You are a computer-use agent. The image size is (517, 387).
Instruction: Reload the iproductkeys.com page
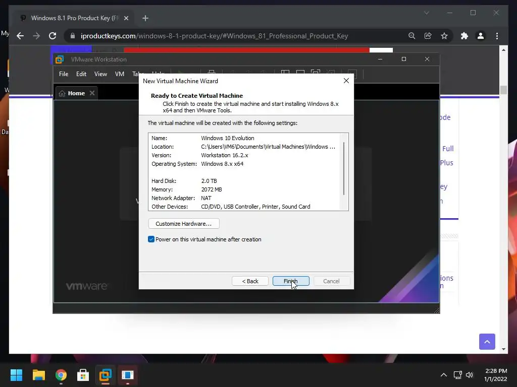click(x=53, y=36)
